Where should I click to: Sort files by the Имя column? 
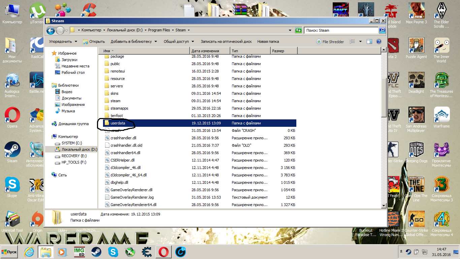click(144, 51)
